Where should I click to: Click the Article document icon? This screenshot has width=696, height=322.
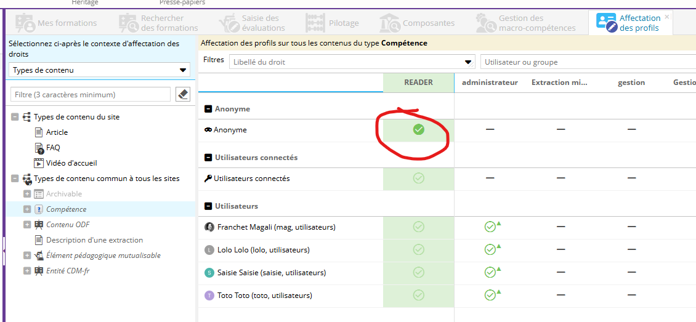(x=39, y=132)
